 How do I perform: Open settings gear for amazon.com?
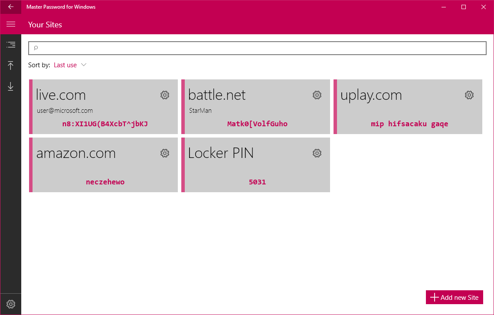(165, 153)
